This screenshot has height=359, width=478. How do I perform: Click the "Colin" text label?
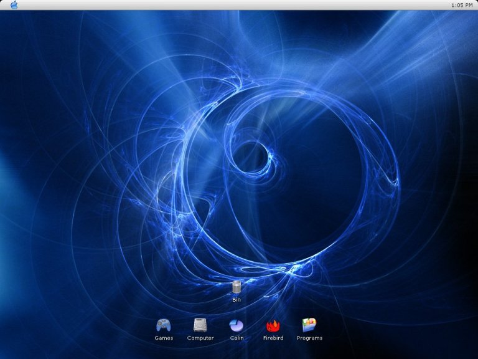[237, 338]
